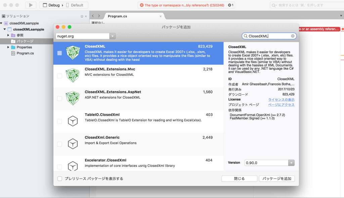Viewport: 344px width, 198px height.
Task: Click the パッケージ folder icon
Action: coord(13,41)
